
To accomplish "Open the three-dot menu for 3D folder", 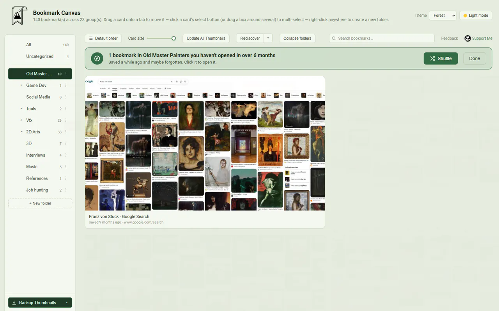I will [x=65, y=144].
